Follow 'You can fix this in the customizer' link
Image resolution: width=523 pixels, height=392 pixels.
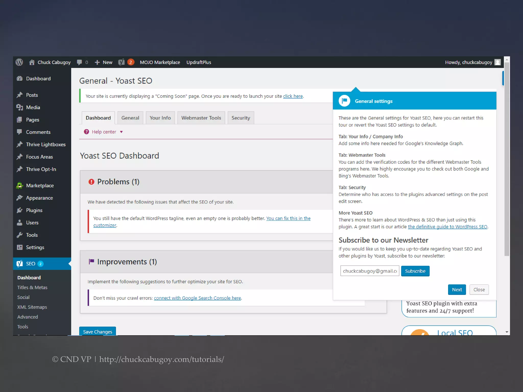pyautogui.click(x=288, y=218)
